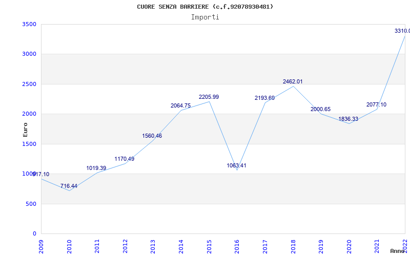Select the 917.10 data label
Image resolution: width=410 pixels, height=256 pixels.
[41, 174]
